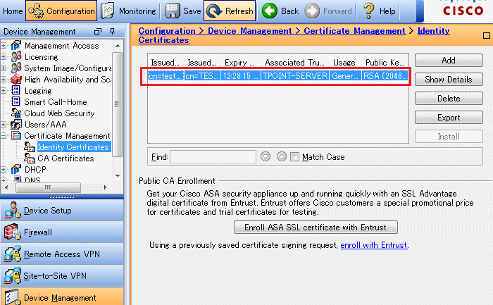Select Certificate Management tree icon

tap(16, 135)
